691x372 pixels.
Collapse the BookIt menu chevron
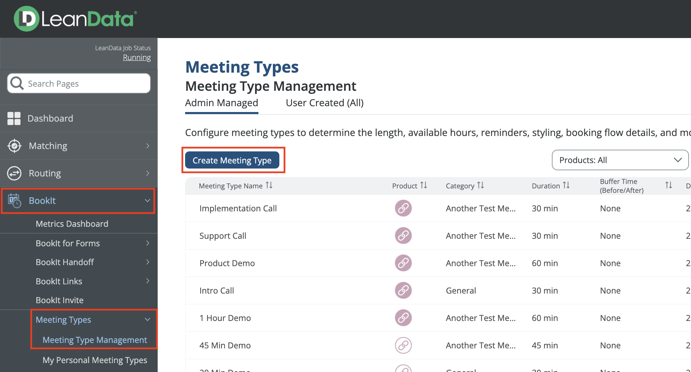click(x=148, y=201)
